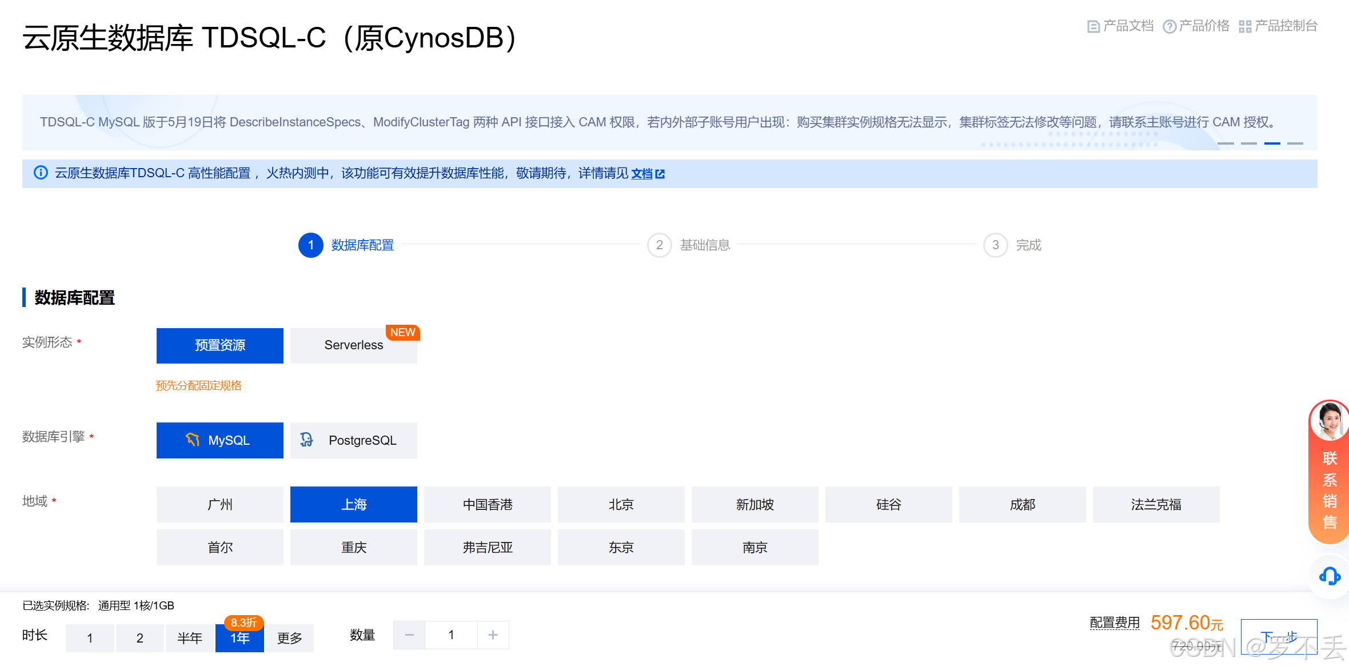1349x670 pixels.
Task: Click the PostgreSQL elephant icon
Action: (307, 440)
